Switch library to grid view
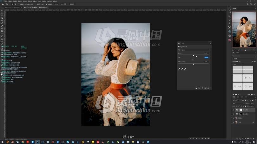Screen dimensions: 257x144 click(x=253, y=62)
